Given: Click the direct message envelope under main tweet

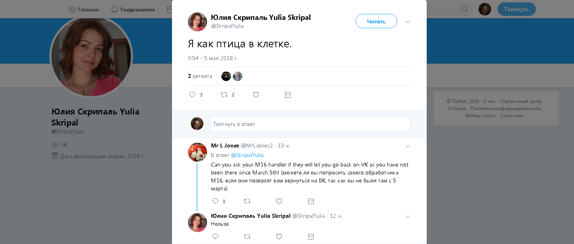Looking at the screenshot, I should click(x=288, y=95).
